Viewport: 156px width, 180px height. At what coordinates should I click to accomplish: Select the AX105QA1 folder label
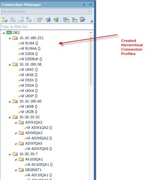[34, 159]
